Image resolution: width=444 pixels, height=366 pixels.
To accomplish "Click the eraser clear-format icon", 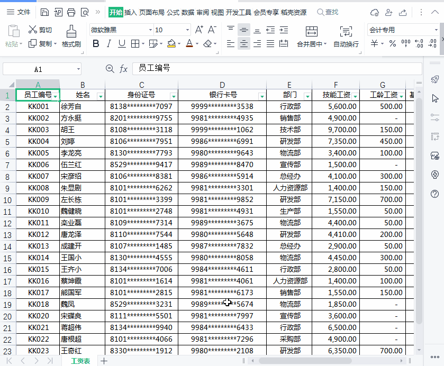I will (208, 44).
